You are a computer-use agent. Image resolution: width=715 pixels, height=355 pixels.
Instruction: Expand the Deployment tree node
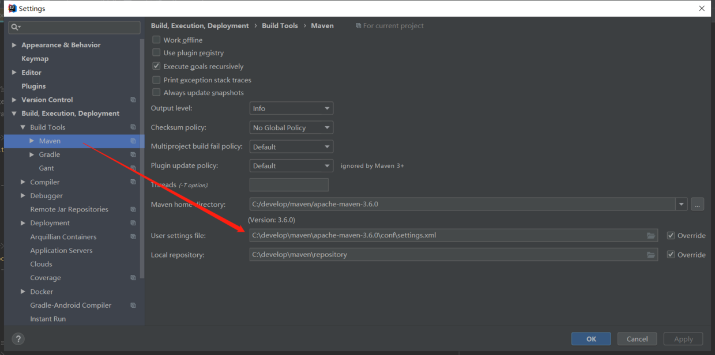coord(23,223)
